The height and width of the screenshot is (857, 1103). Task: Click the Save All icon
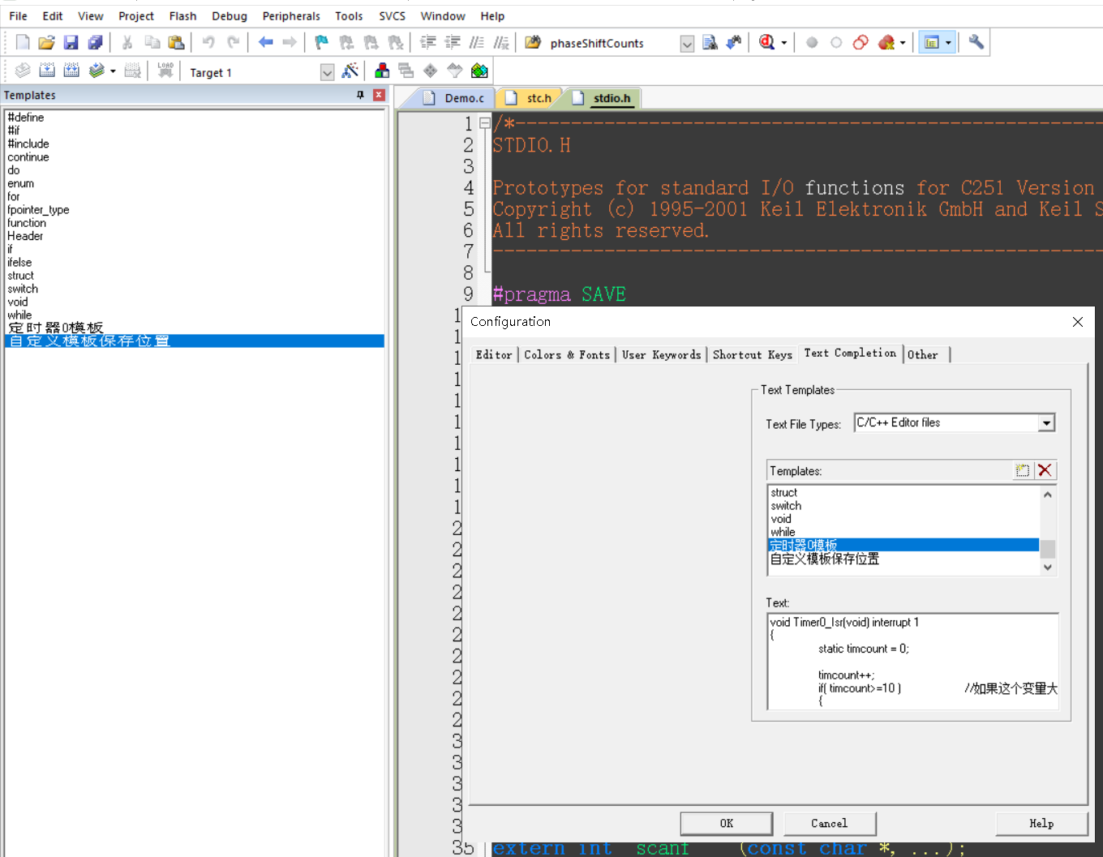[95, 42]
